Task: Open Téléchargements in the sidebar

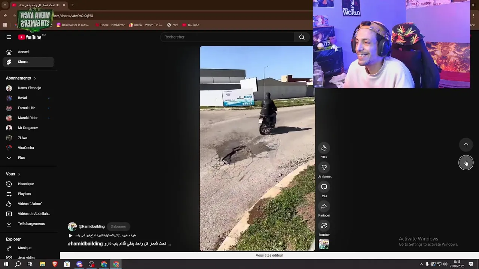Action: (x=28, y=224)
